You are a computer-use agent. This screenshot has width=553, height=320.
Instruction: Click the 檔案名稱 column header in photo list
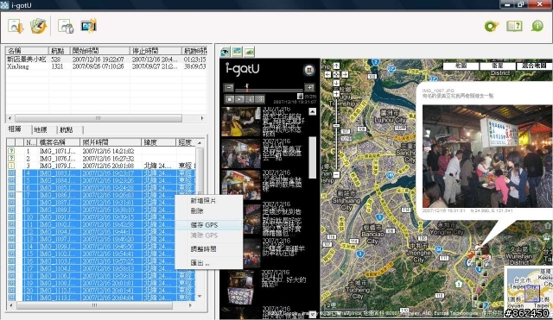tap(59, 142)
